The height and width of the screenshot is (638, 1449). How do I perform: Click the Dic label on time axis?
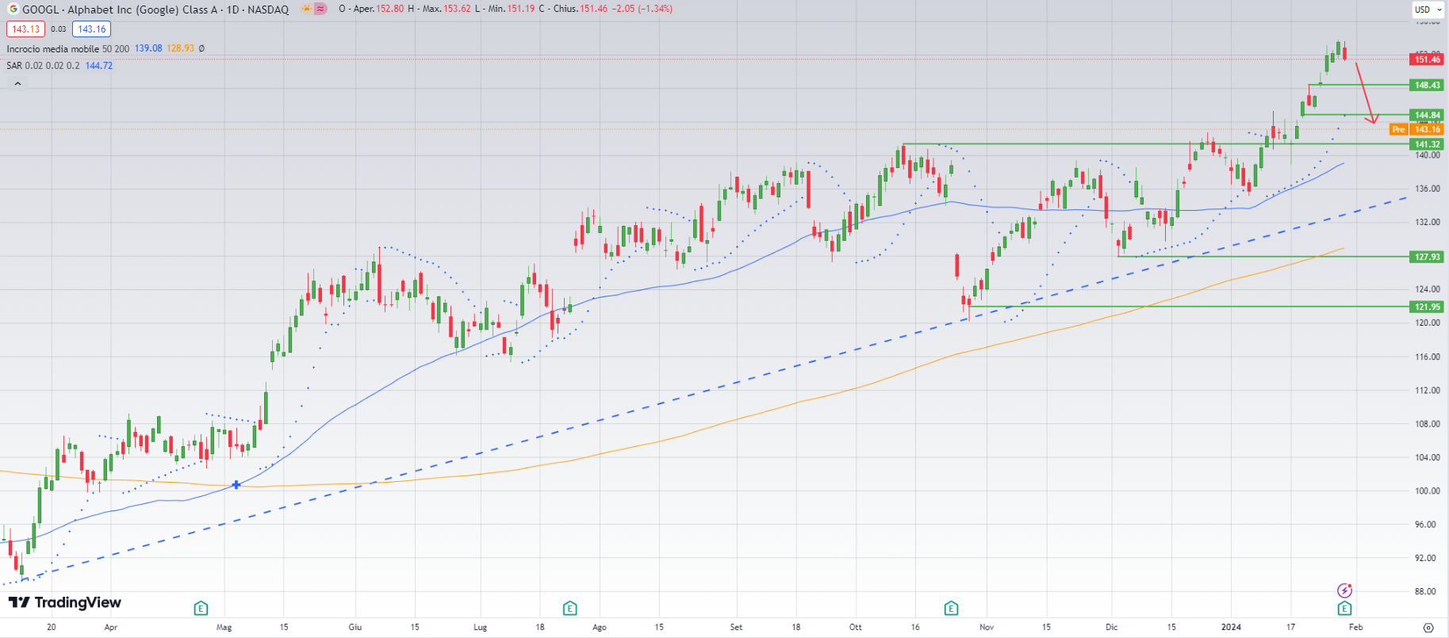[x=1112, y=627]
